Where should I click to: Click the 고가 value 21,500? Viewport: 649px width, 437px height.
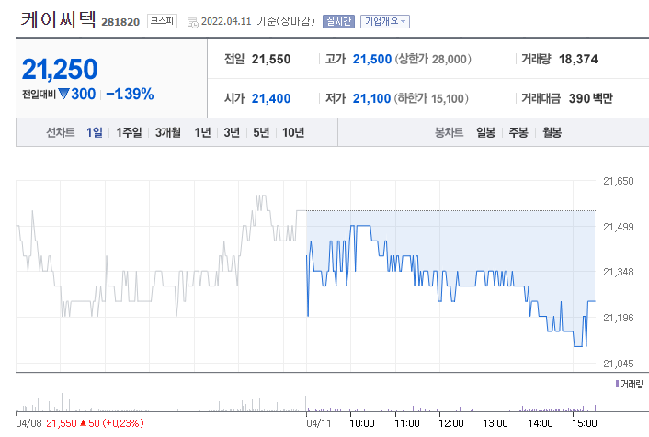[372, 59]
